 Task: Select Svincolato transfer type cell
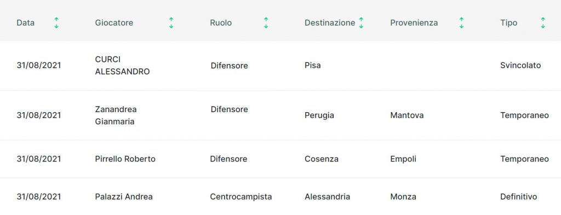pyautogui.click(x=520, y=65)
